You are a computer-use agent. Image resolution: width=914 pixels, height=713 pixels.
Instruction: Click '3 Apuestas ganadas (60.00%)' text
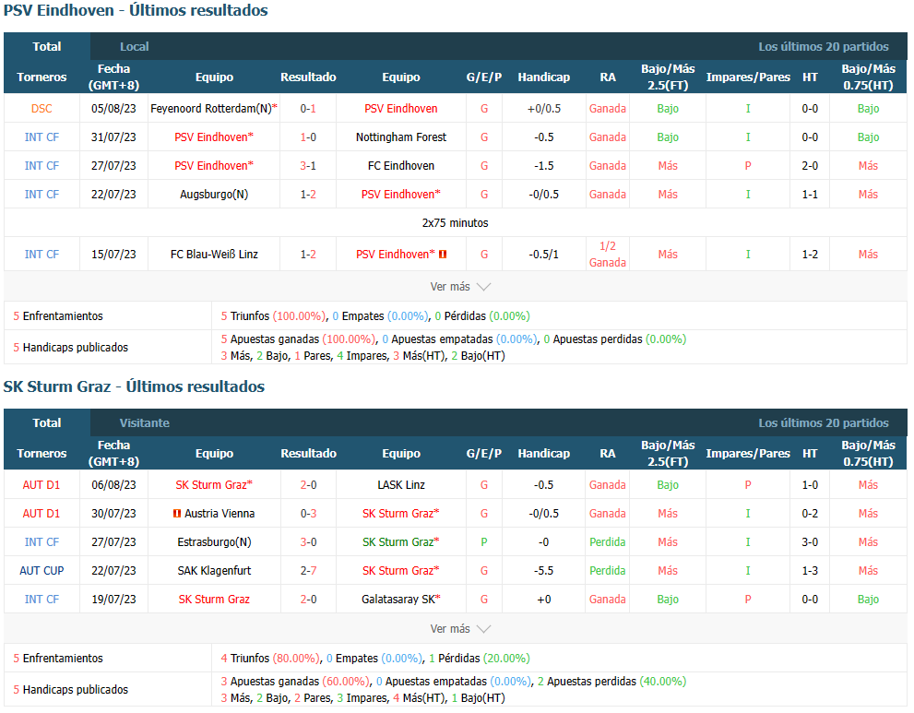click(x=295, y=681)
